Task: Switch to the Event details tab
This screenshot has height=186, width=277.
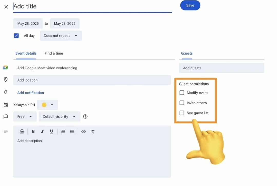Action: click(x=26, y=53)
